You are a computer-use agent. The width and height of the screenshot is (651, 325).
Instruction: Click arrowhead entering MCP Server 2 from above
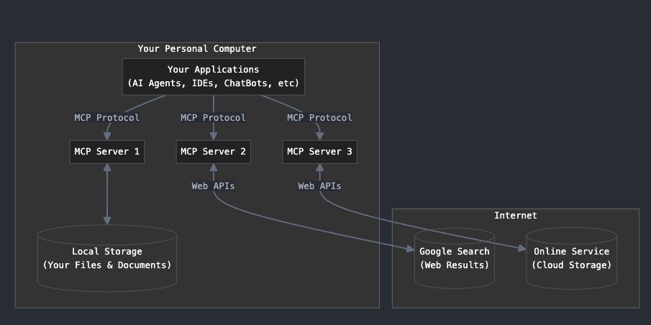[x=214, y=136]
